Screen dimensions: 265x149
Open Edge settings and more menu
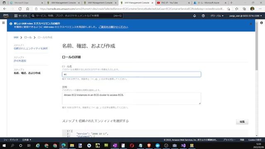point(260,9)
